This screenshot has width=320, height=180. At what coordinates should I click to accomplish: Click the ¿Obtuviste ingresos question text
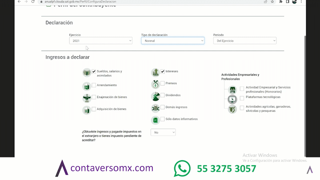112,136
